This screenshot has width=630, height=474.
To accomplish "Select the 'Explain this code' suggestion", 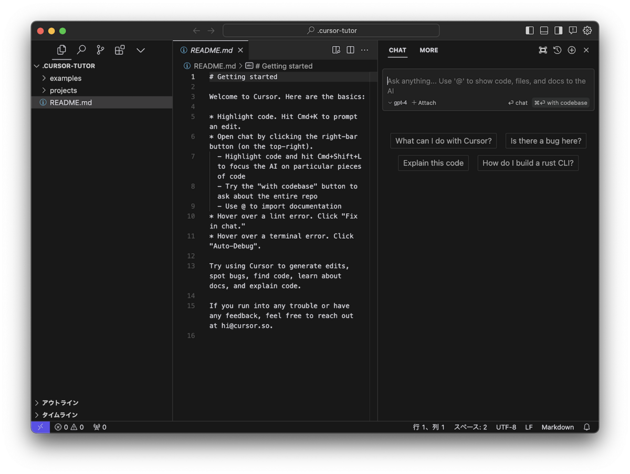I will pyautogui.click(x=433, y=163).
